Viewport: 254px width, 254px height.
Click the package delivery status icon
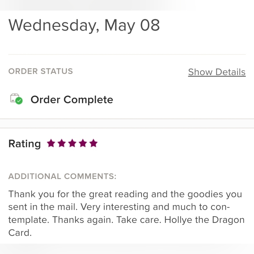(x=15, y=98)
